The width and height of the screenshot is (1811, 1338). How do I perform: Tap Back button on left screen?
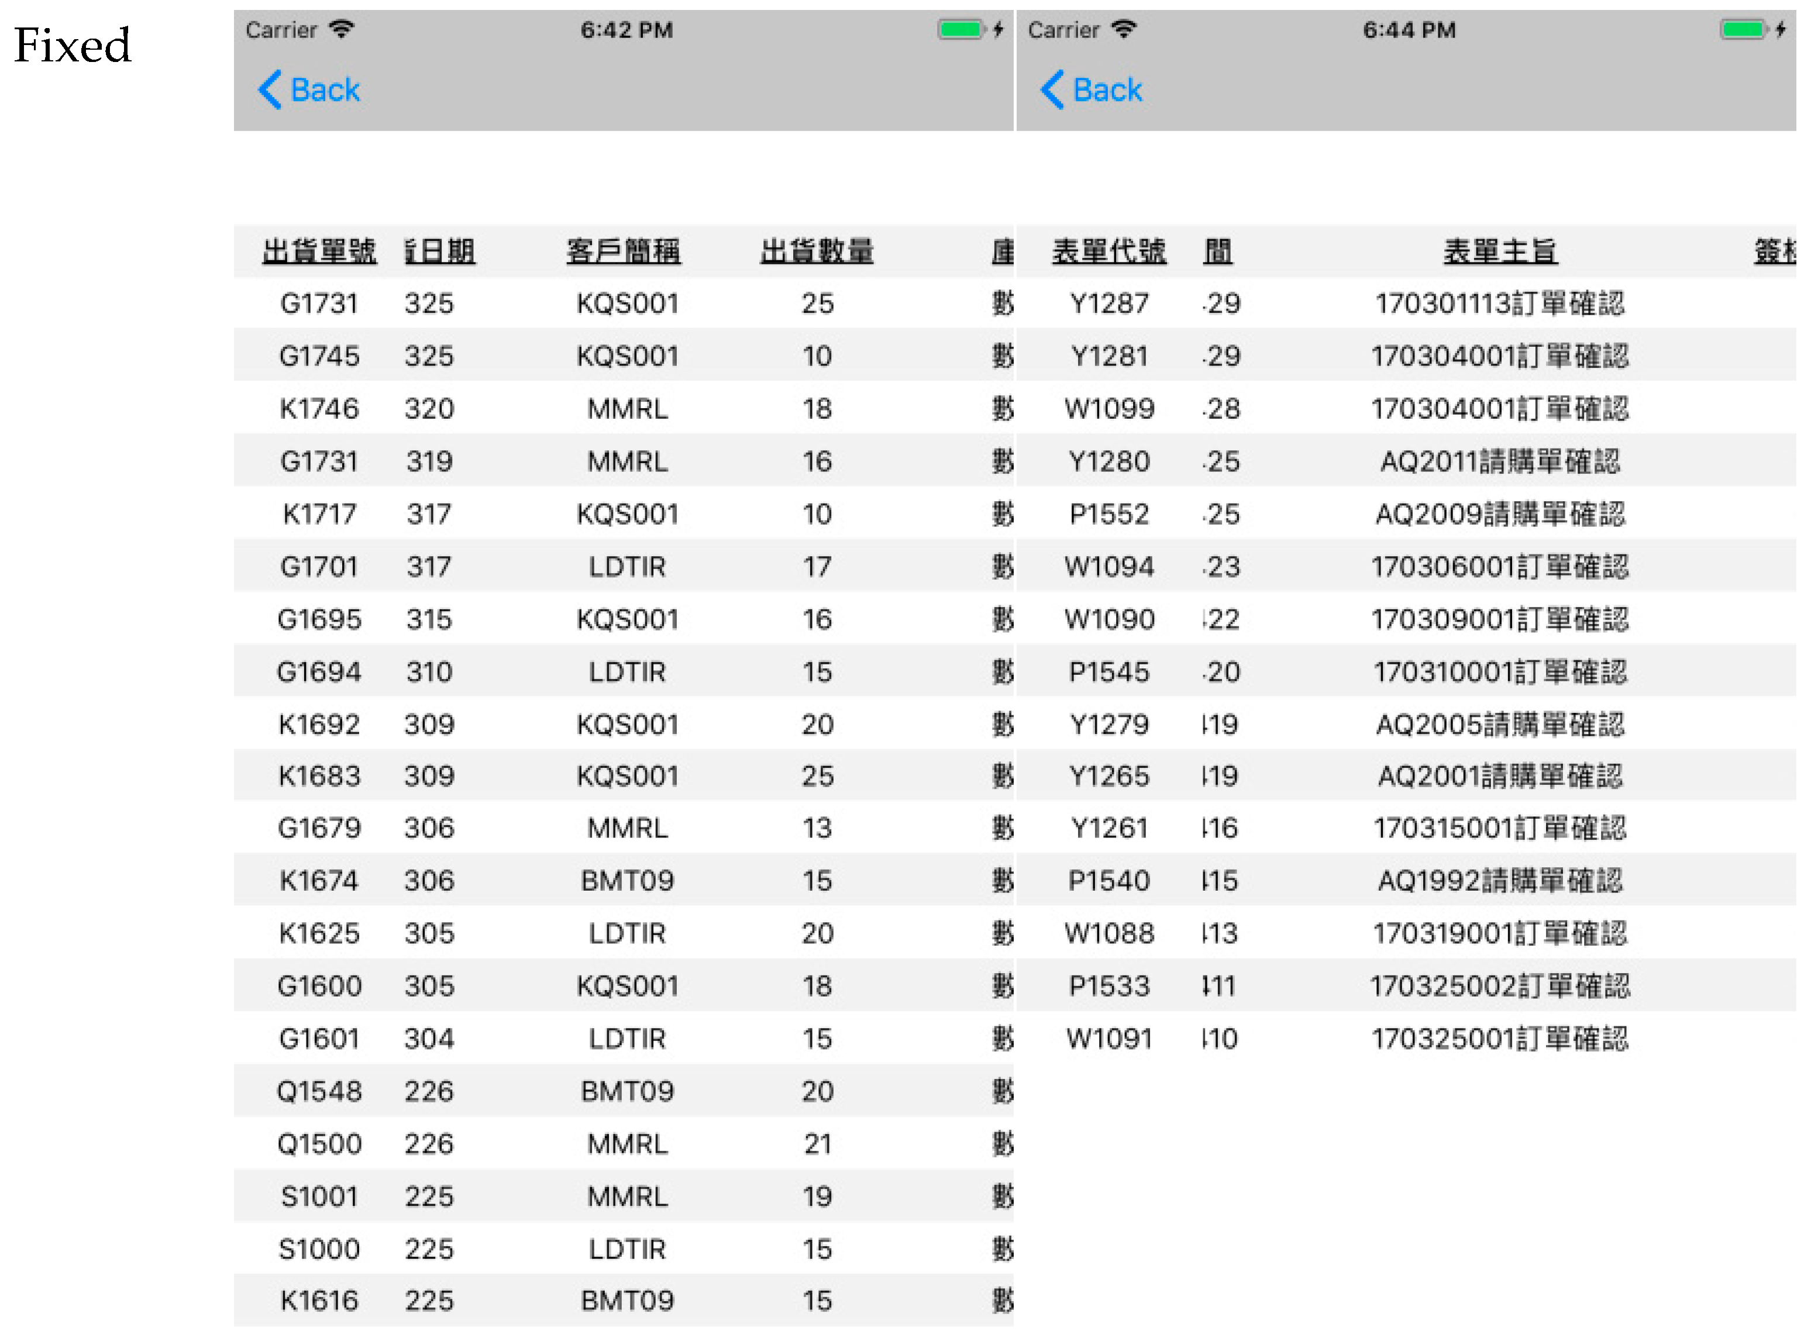click(324, 90)
